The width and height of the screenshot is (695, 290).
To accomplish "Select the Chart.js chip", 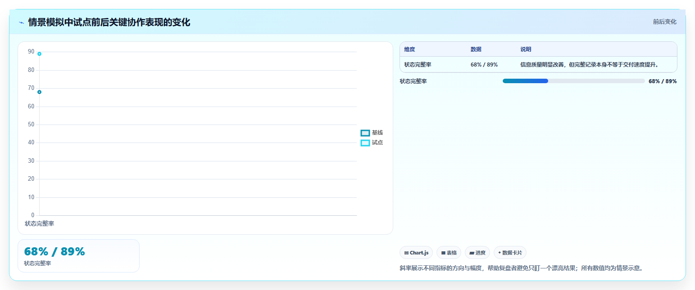I will tap(417, 253).
